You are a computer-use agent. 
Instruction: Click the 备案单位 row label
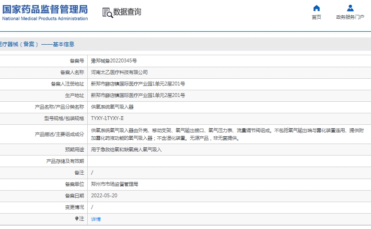(x=74, y=184)
